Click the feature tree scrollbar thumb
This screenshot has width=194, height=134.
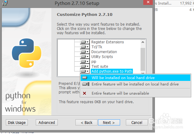pyautogui.click(x=143, y=59)
